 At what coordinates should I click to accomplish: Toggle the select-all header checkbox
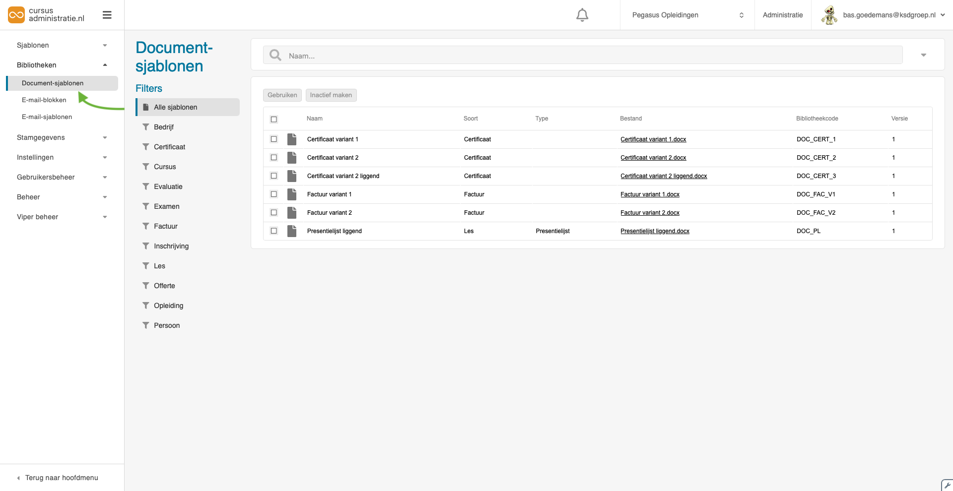(x=274, y=119)
